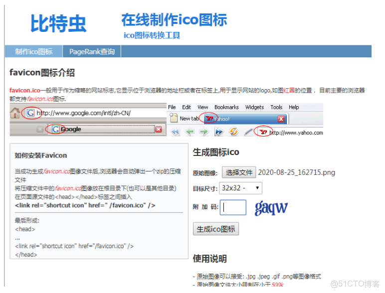Click the red close button on Yahoo! tab
Image resolution: width=385 pixels, height=293 pixels.
coord(281,119)
